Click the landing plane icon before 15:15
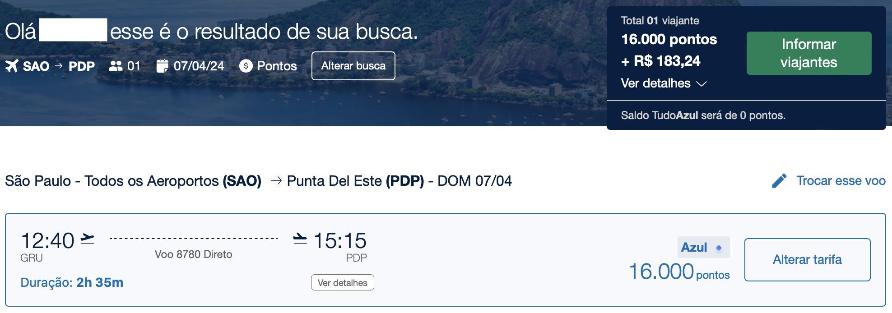Viewport: 892px width, 313px height. click(x=300, y=239)
